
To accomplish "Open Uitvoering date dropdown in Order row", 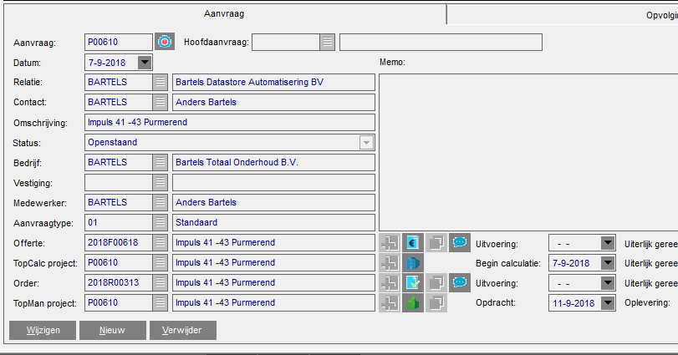I will 608,283.
